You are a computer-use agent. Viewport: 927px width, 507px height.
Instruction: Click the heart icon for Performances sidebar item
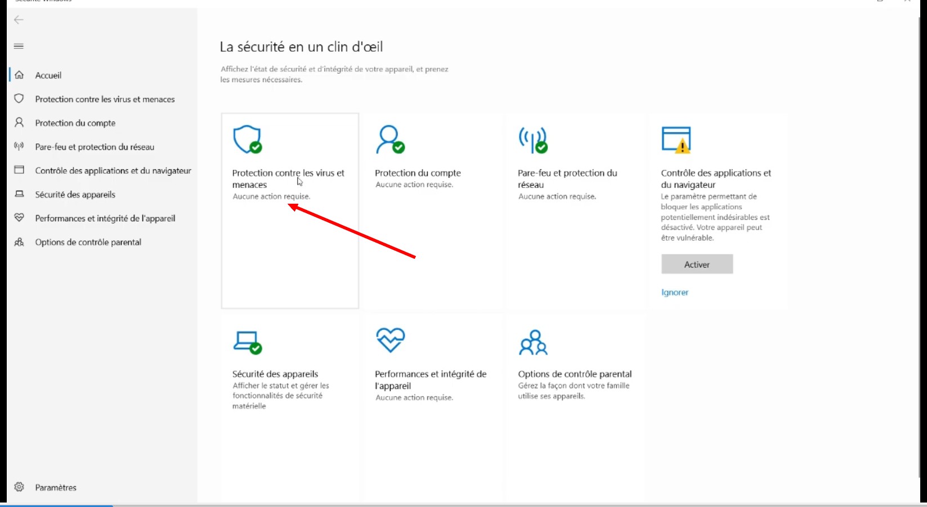19,218
